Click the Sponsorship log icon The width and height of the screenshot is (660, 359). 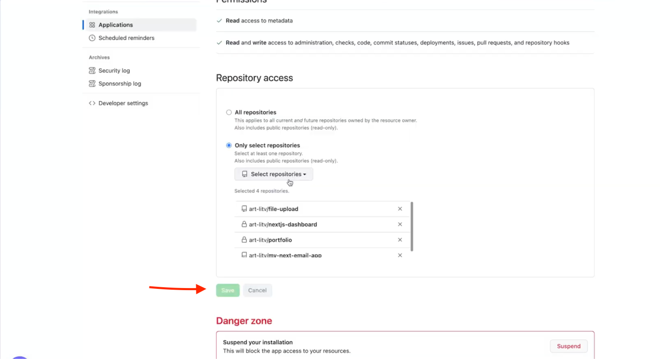[x=92, y=84]
